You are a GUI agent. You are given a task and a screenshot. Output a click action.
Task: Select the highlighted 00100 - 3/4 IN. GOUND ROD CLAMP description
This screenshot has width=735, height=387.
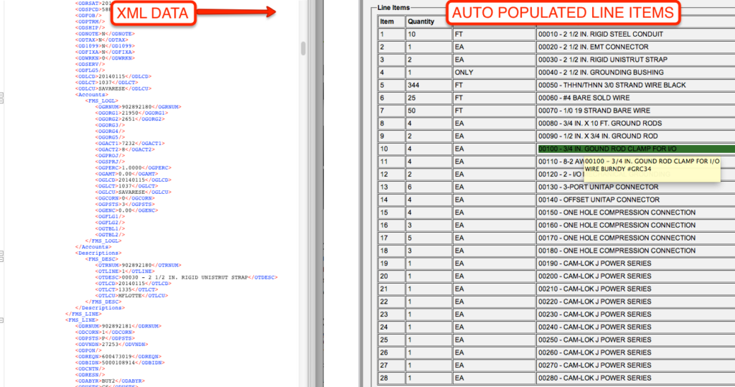(x=636, y=149)
